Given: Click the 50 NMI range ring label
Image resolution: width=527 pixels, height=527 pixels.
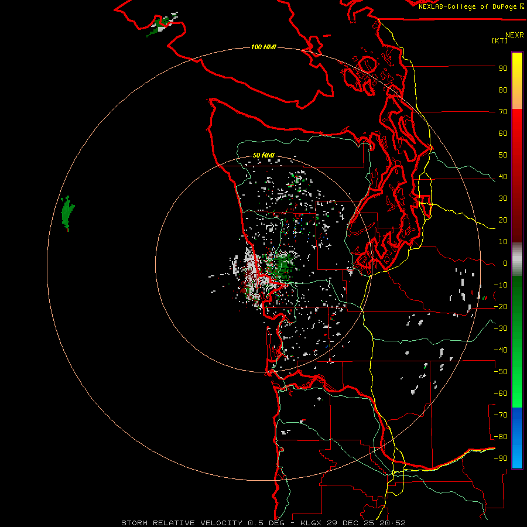Looking at the screenshot, I should [x=263, y=155].
